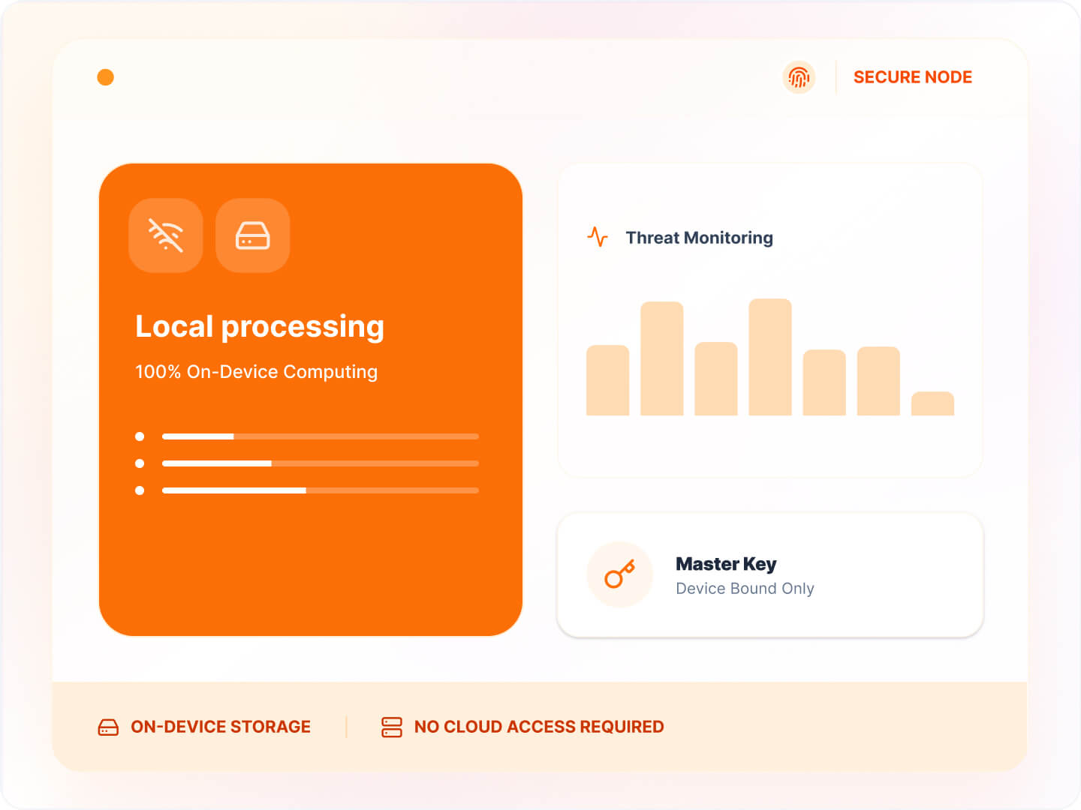Toggle the third bullet indicator on Local processing card

[139, 490]
